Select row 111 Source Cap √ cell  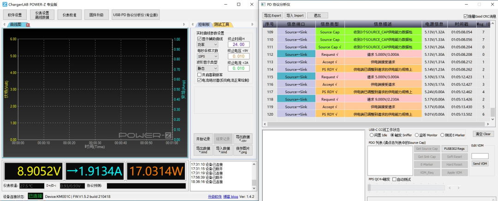330,47
